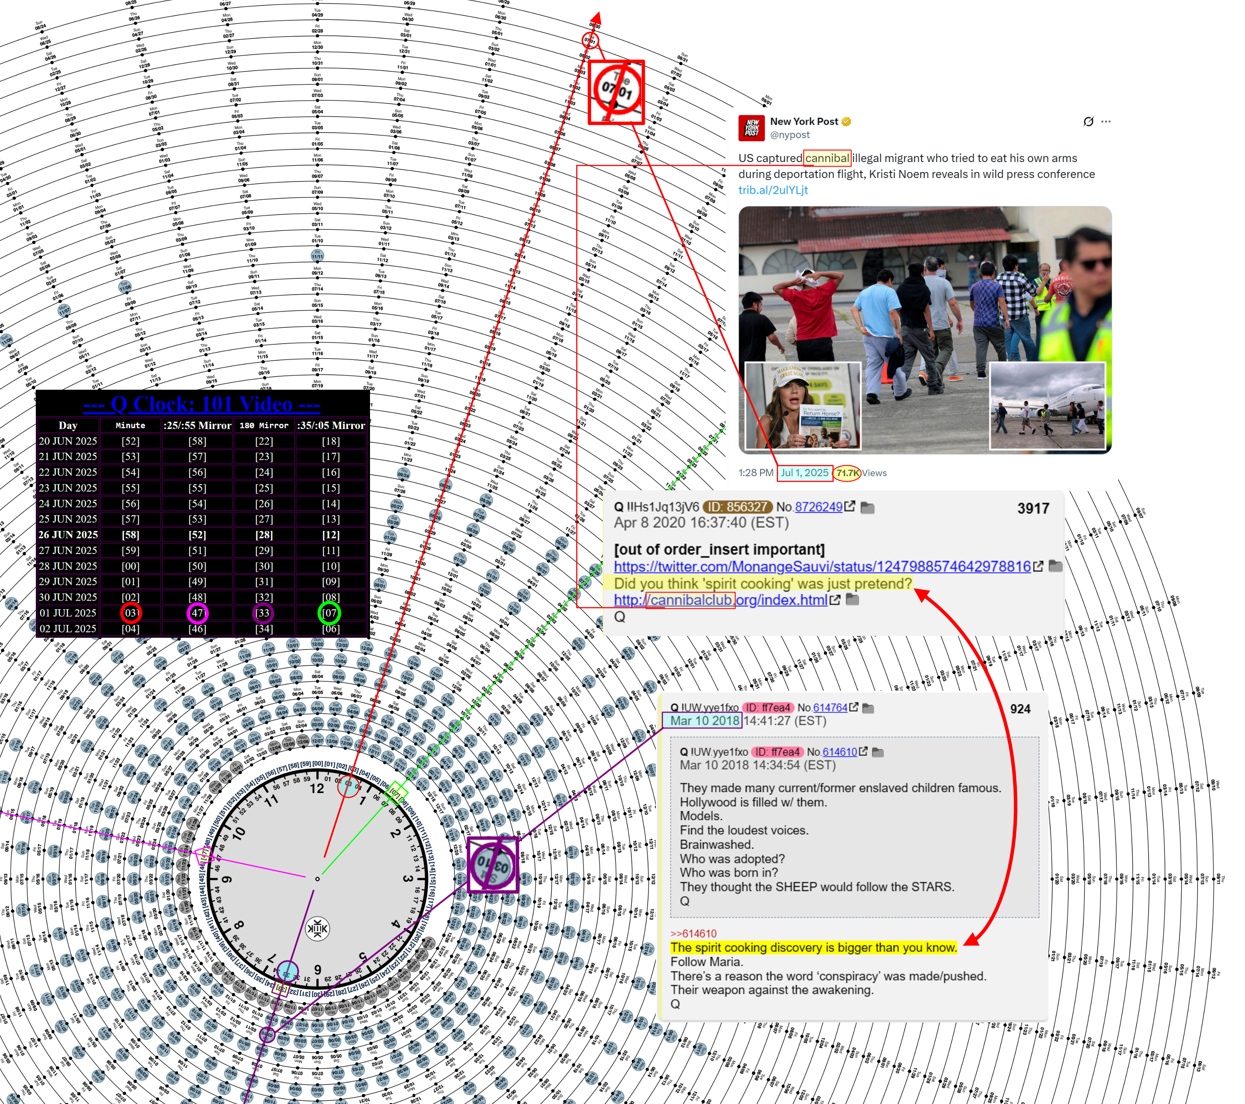1245x1104 pixels.
Task: Open the inset photo of airplane on tarmac
Action: point(1048,406)
